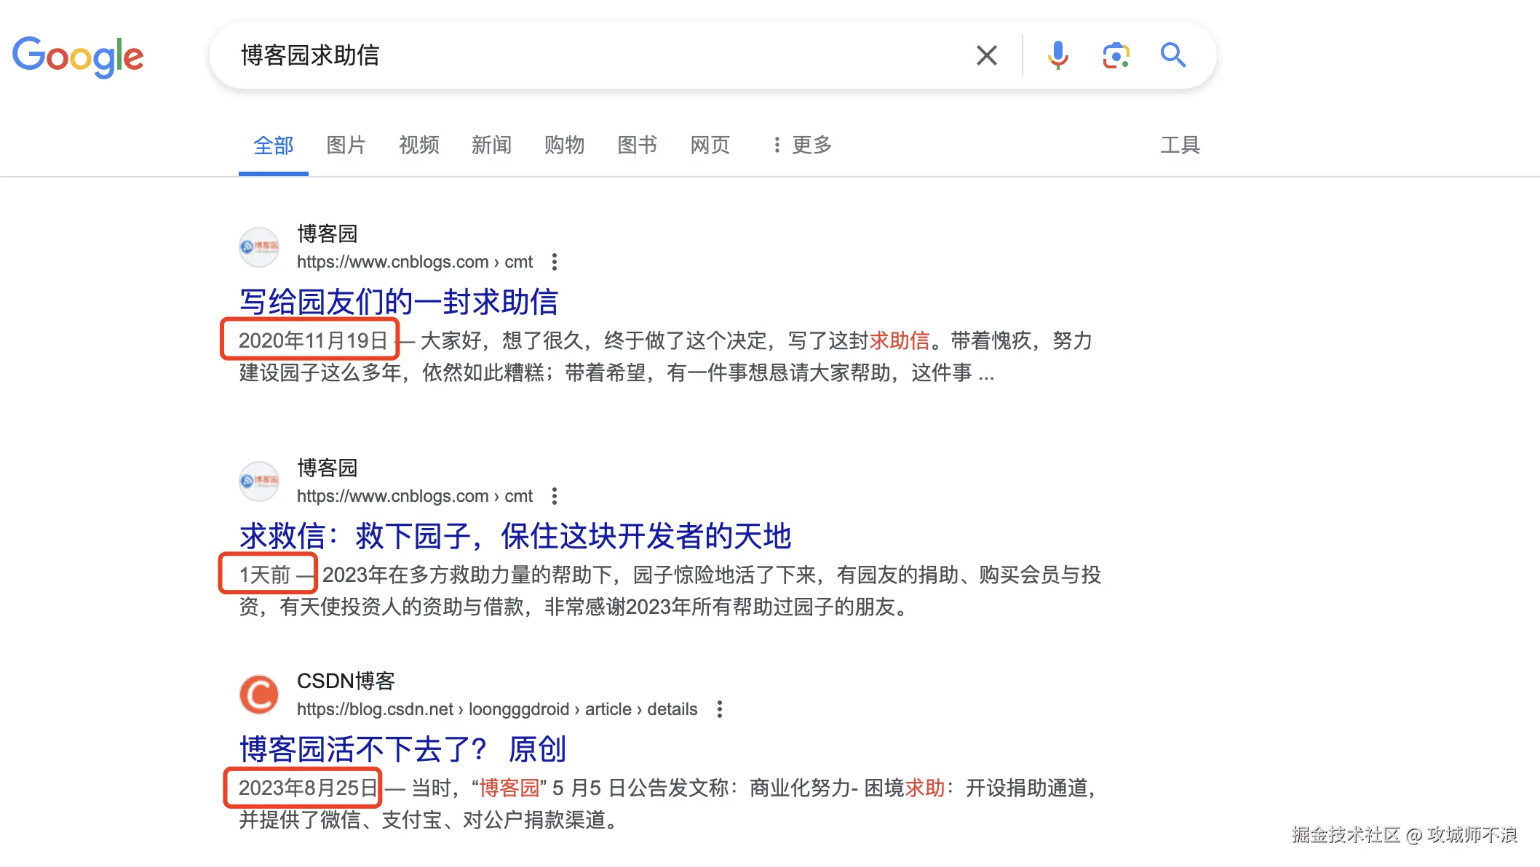Open result 写给园友们的一封求助信
The image size is (1540, 867).
[399, 302]
